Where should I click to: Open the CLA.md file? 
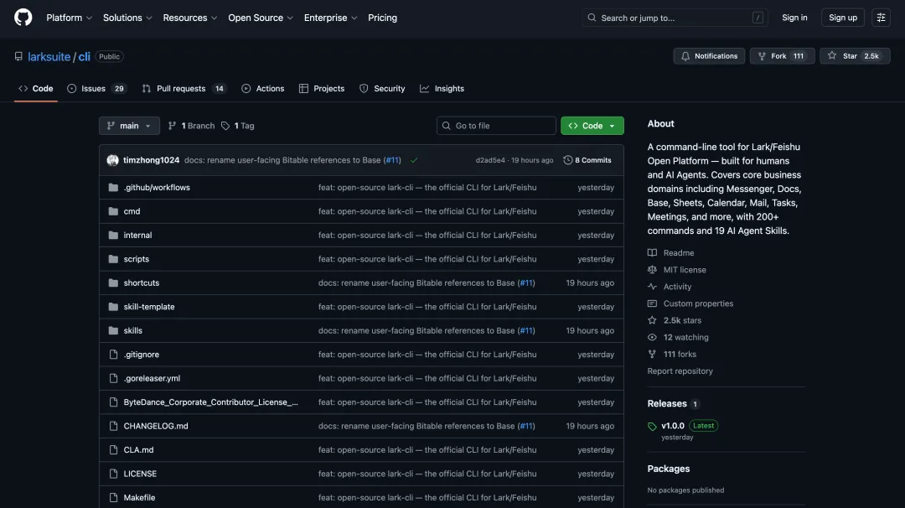pyautogui.click(x=138, y=449)
